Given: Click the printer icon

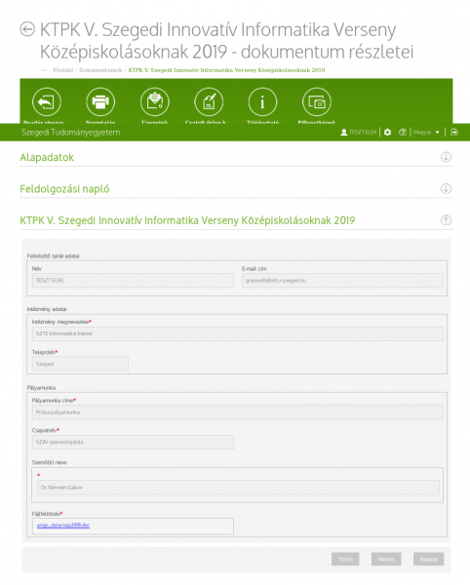Looking at the screenshot, I should pyautogui.click(x=100, y=101).
